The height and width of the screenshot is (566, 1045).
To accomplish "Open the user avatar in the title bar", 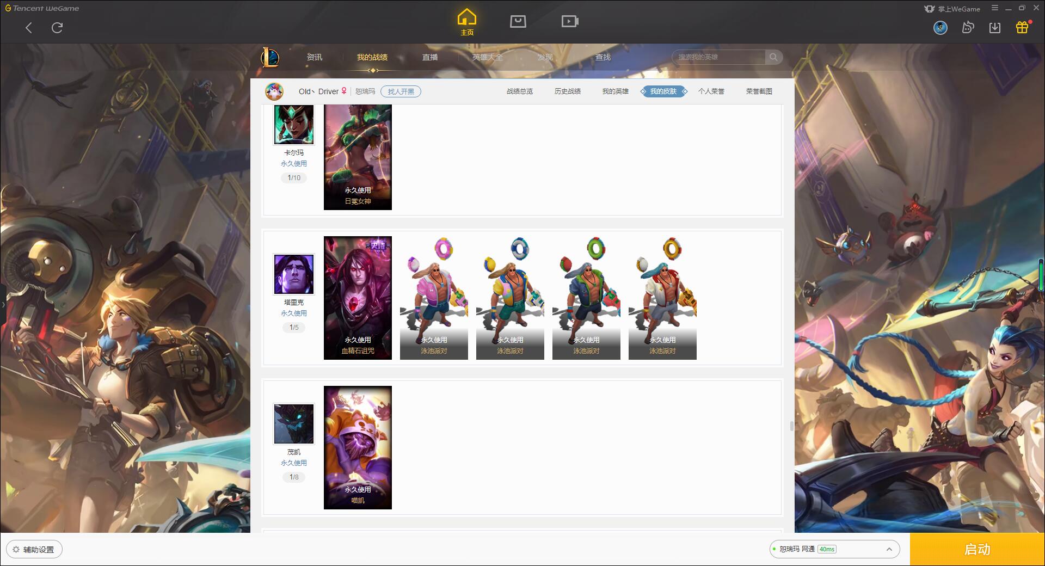I will pyautogui.click(x=941, y=28).
